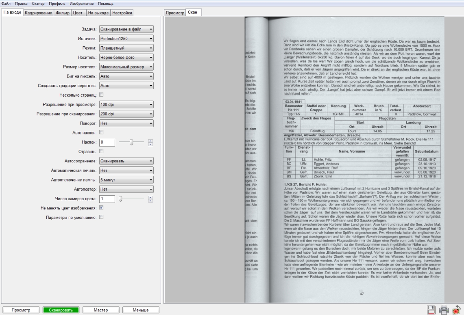Screen dimensions: 464x315
Task: Click the printer icon
Action: click(x=444, y=310)
